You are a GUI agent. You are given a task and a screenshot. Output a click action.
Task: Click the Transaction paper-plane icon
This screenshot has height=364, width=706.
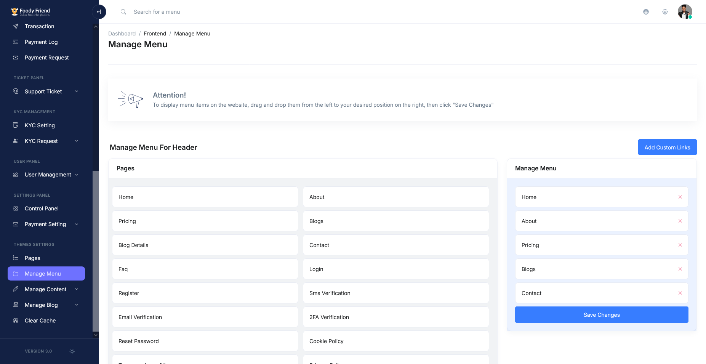point(16,26)
